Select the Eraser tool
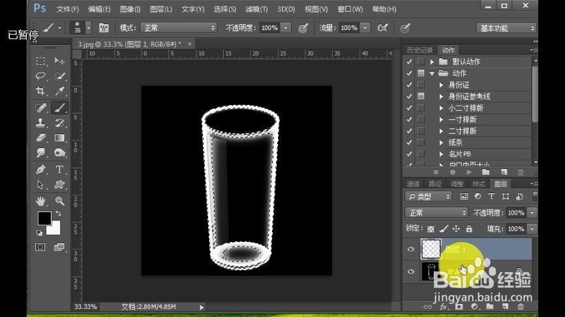Image resolution: width=565 pixels, height=317 pixels. (40, 138)
